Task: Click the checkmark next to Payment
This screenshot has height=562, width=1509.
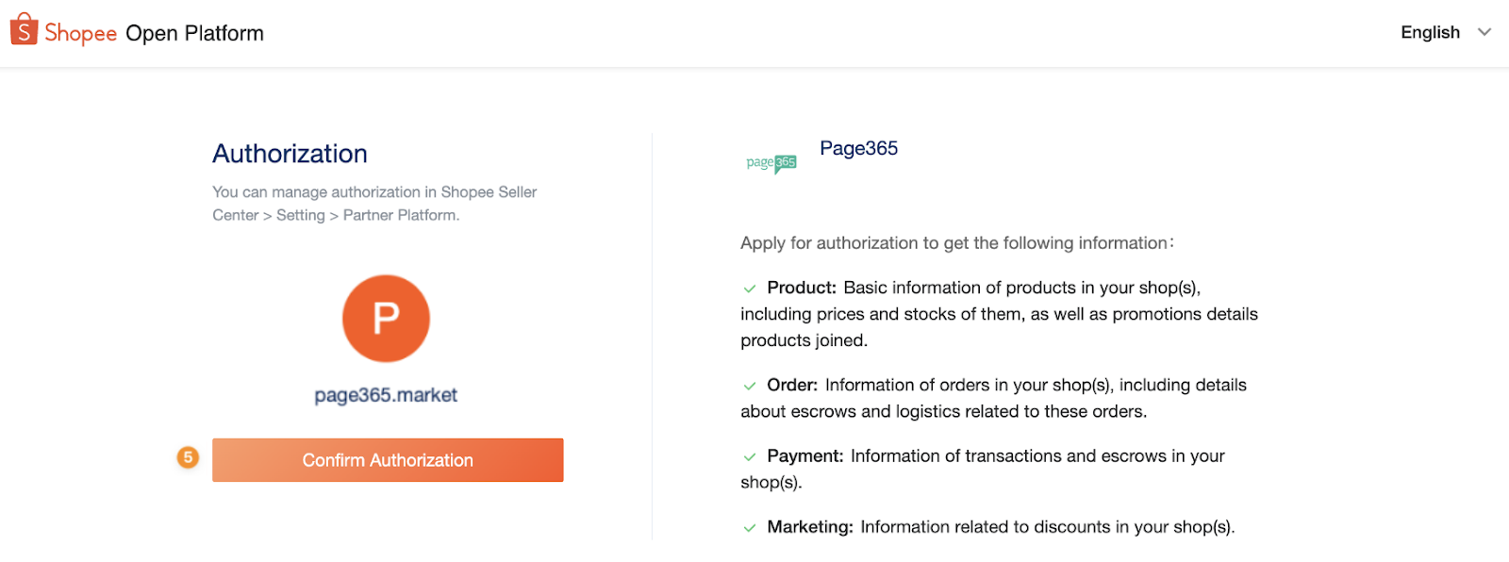Action: click(x=750, y=457)
